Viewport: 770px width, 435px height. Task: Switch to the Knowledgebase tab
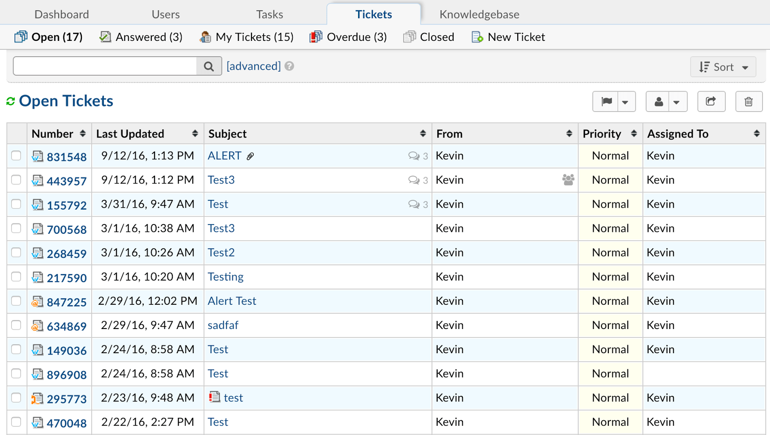coord(479,14)
